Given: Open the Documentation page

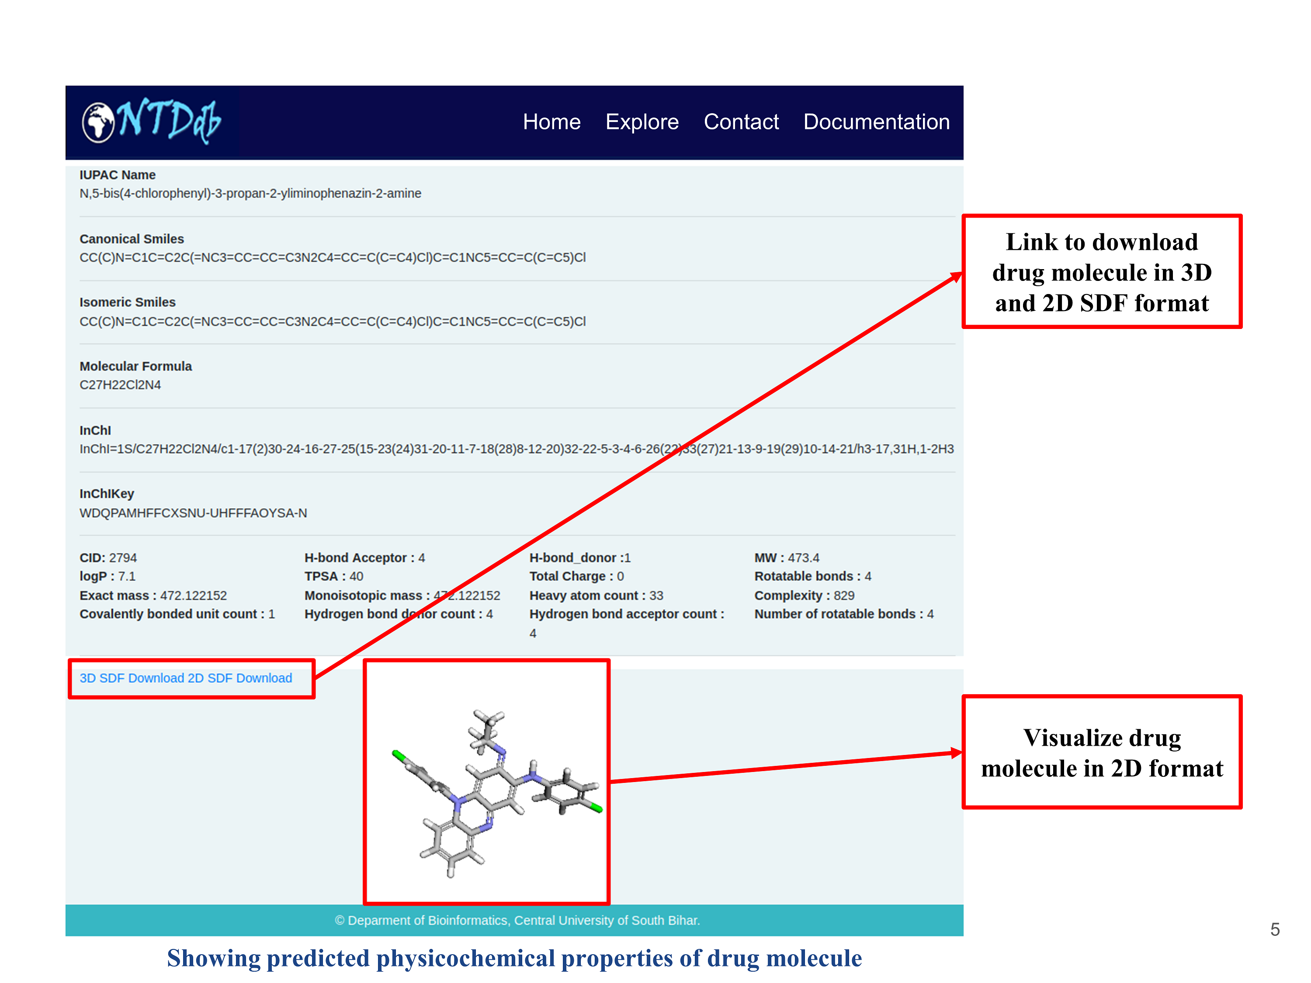Looking at the screenshot, I should [876, 121].
